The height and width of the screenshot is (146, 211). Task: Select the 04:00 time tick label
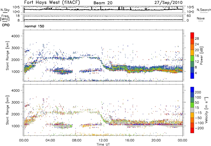point(50,140)
